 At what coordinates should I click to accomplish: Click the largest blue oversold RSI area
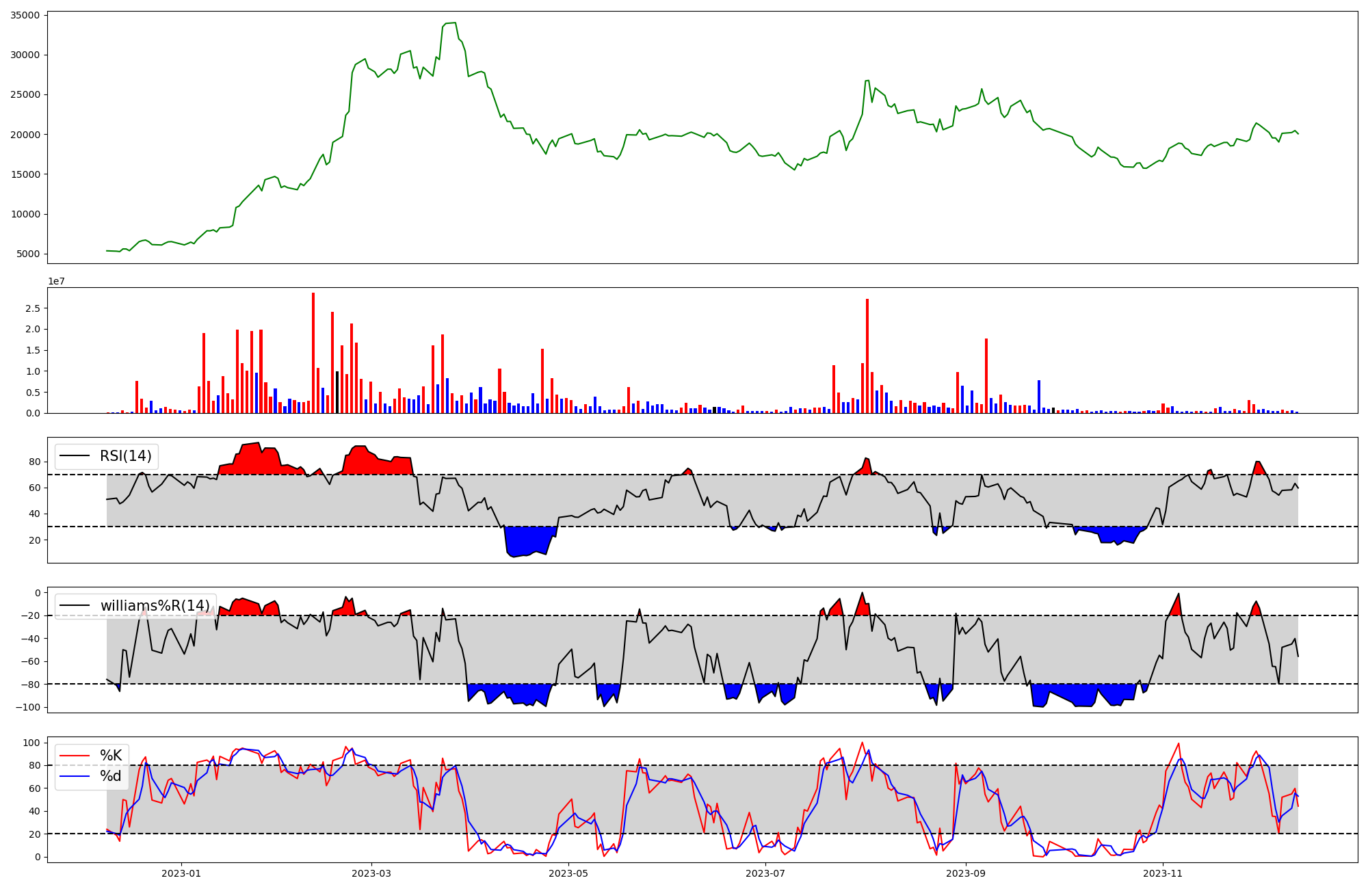pos(528,540)
